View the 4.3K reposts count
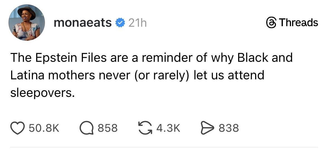Image resolution: width=328 pixels, height=152 pixels. click(x=168, y=128)
